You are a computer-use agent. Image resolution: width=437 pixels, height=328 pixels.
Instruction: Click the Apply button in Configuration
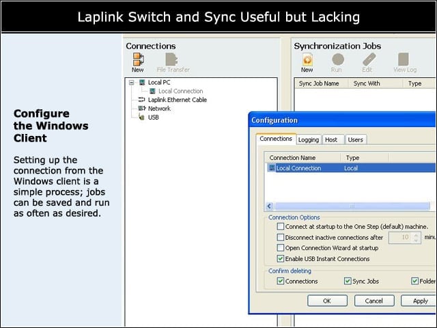coord(419,301)
